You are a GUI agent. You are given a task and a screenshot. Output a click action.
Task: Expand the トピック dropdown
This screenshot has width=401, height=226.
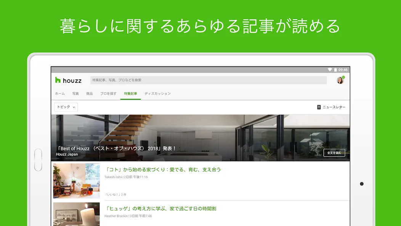click(66, 107)
